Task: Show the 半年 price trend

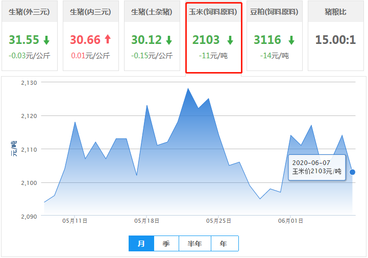Action: point(195,244)
